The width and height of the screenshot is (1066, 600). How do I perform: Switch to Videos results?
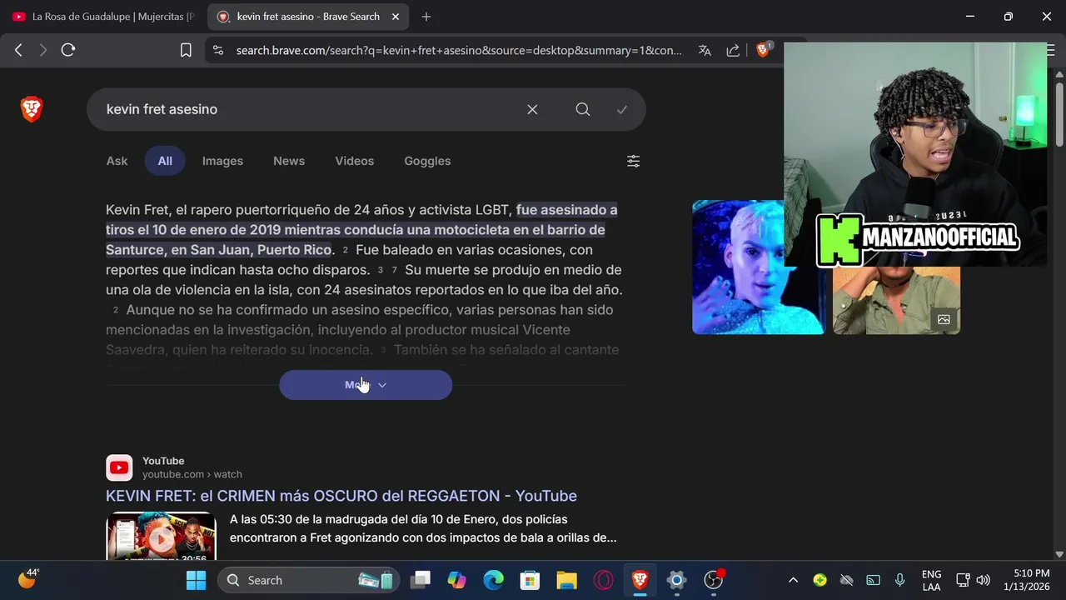(x=355, y=161)
